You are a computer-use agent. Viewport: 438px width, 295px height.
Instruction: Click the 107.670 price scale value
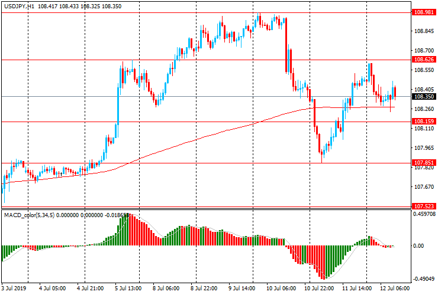[x=424, y=186]
